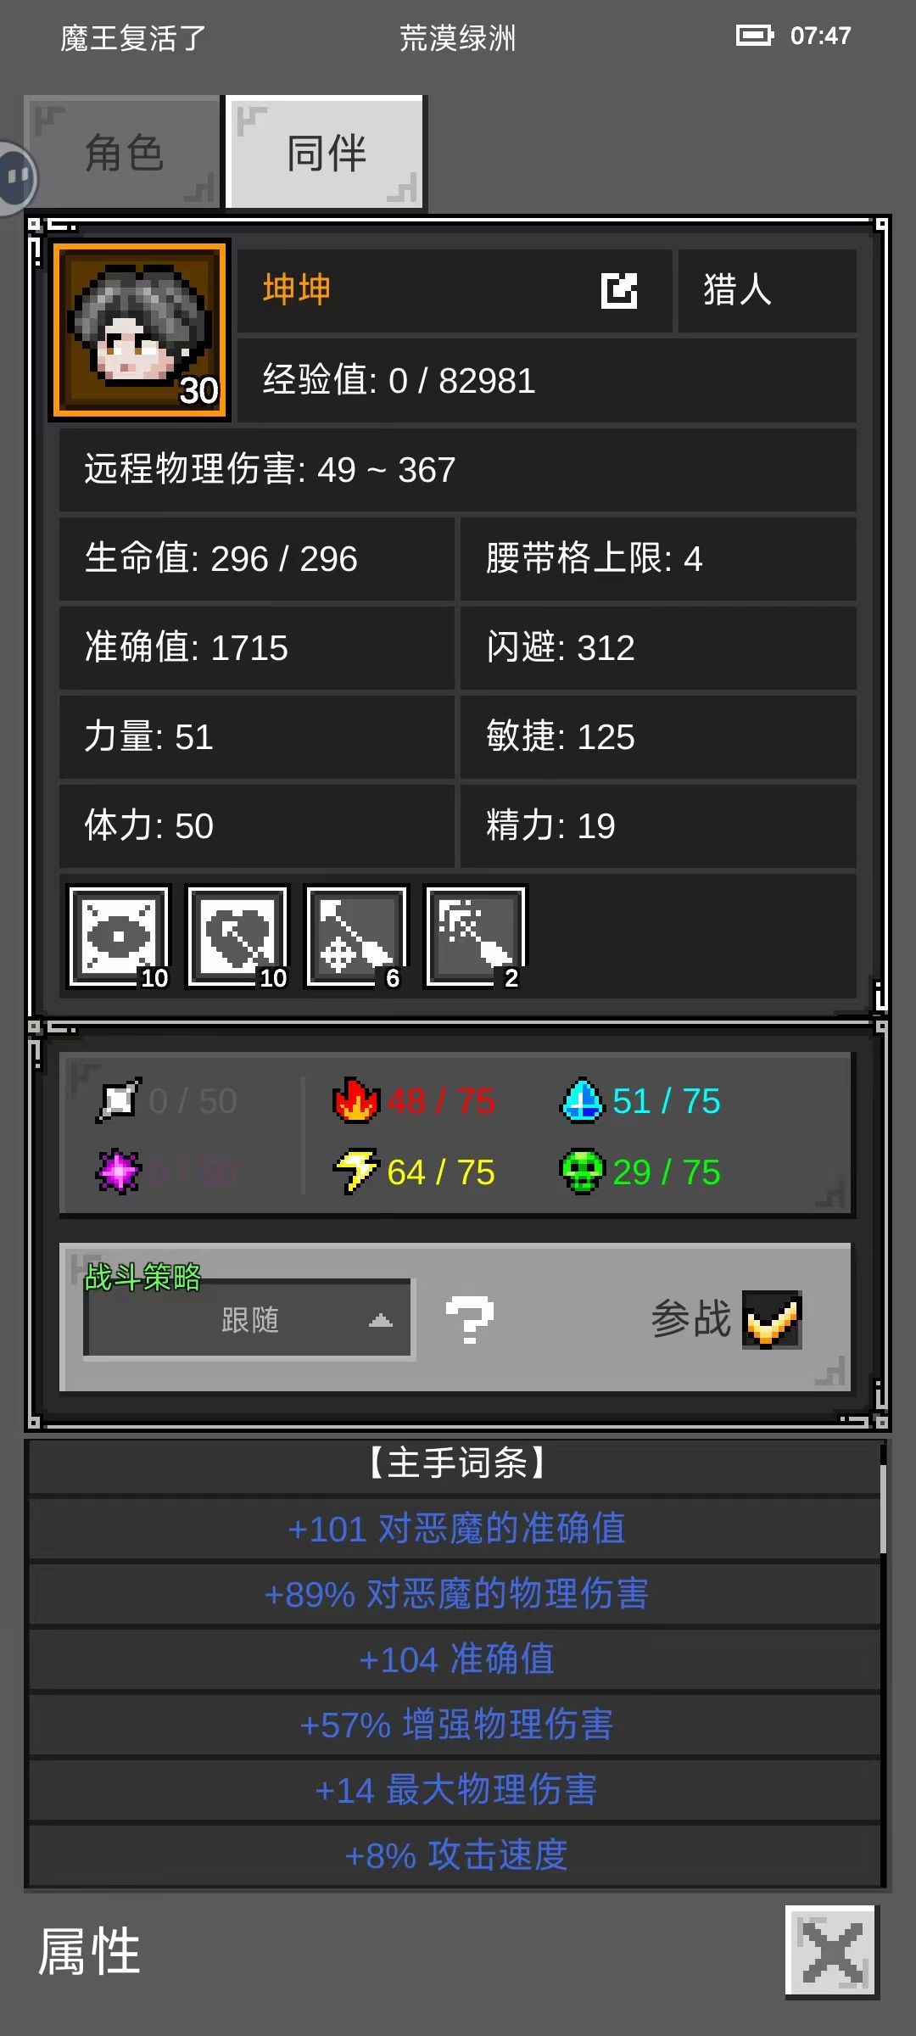Tap the fire resistance flame icon
The height and width of the screenshot is (2036, 916).
click(x=355, y=1100)
